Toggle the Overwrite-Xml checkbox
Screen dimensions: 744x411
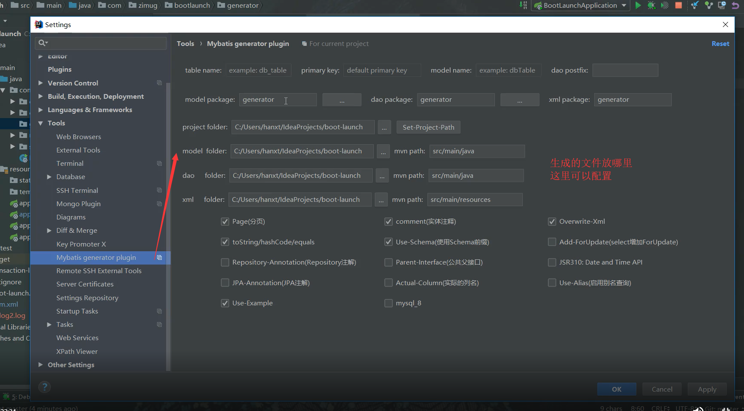pyautogui.click(x=552, y=222)
